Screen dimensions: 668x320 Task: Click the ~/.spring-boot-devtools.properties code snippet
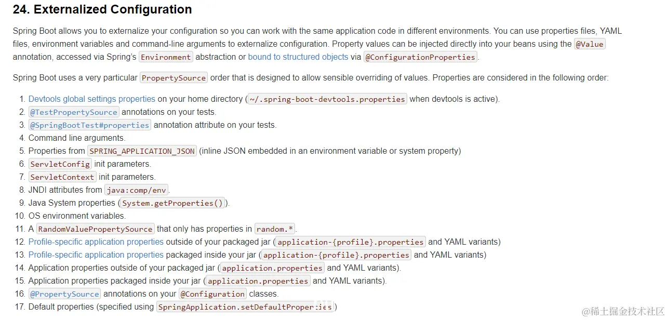tap(327, 99)
